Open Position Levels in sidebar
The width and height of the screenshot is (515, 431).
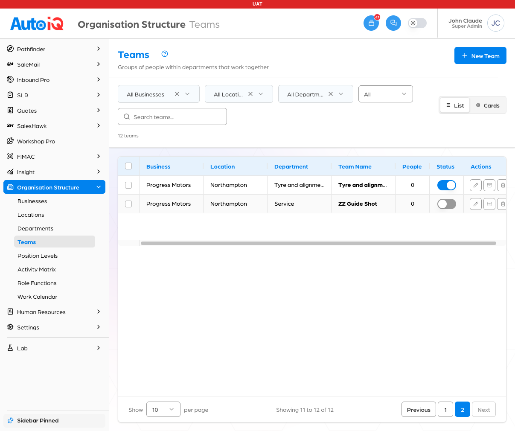(x=38, y=256)
